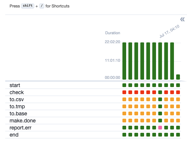
Task: Open the pink square in the report.err row
Action: [160, 128]
